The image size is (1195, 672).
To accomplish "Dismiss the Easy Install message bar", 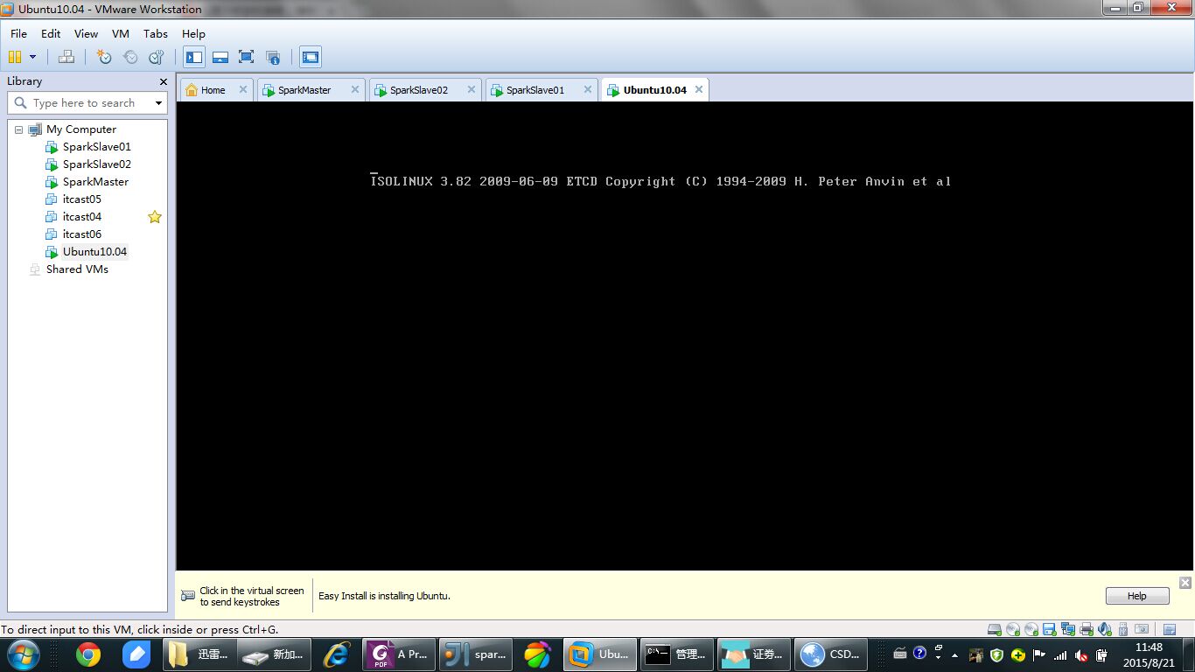I will (x=1185, y=583).
